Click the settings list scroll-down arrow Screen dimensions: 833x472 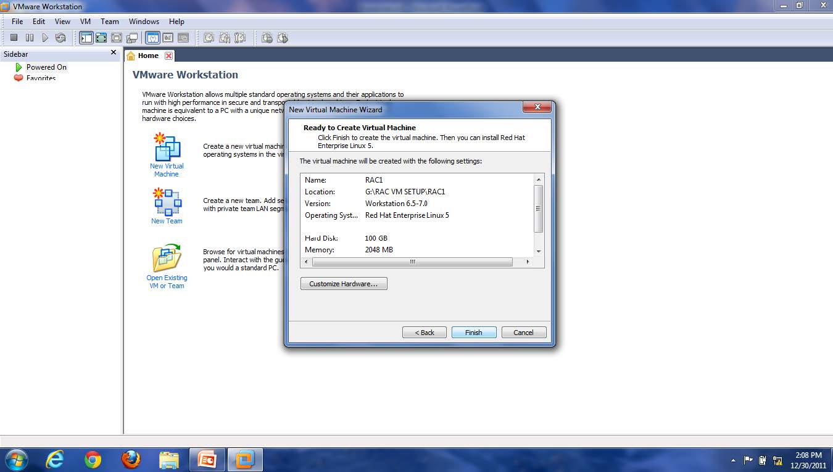pyautogui.click(x=539, y=251)
